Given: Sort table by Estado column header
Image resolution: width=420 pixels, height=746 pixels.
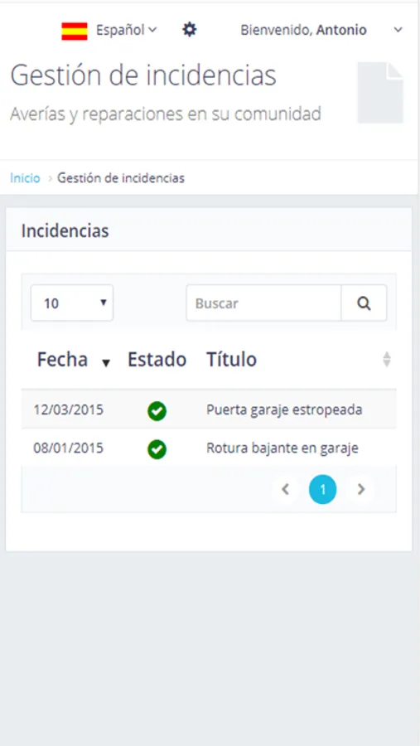Looking at the screenshot, I should tap(157, 360).
